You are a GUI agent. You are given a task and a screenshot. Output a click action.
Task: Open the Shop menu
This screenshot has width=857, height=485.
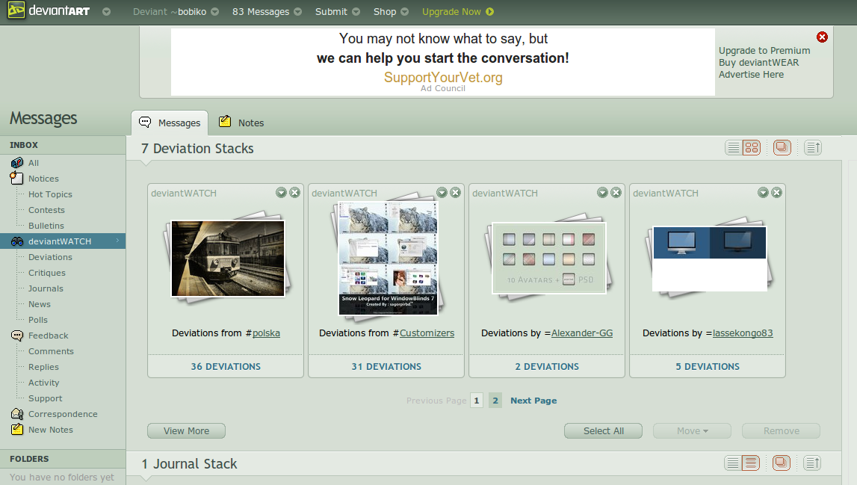[385, 11]
